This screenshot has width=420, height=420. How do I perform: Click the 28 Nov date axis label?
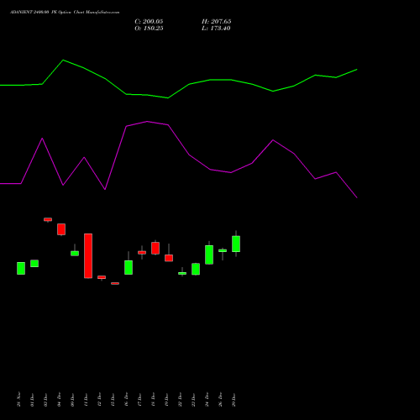coord(18,399)
